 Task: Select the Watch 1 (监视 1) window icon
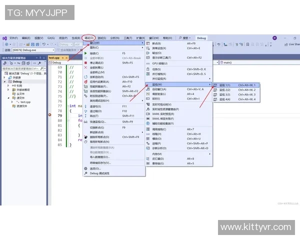point(215,85)
